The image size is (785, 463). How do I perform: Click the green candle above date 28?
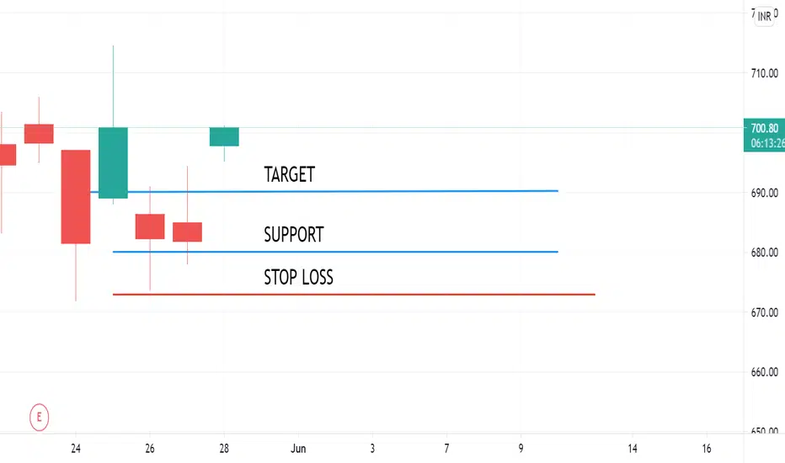(x=224, y=136)
